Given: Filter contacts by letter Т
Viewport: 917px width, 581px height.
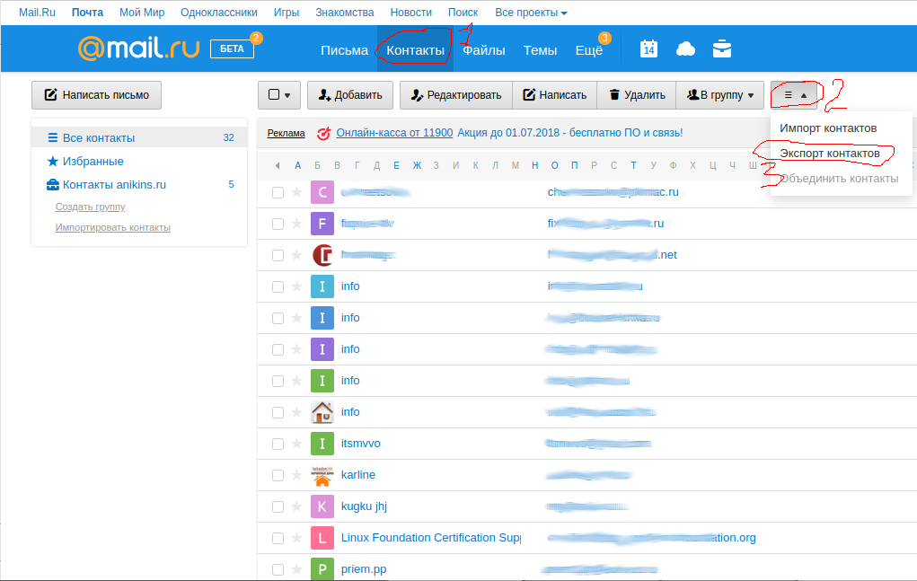Looking at the screenshot, I should point(633,165).
